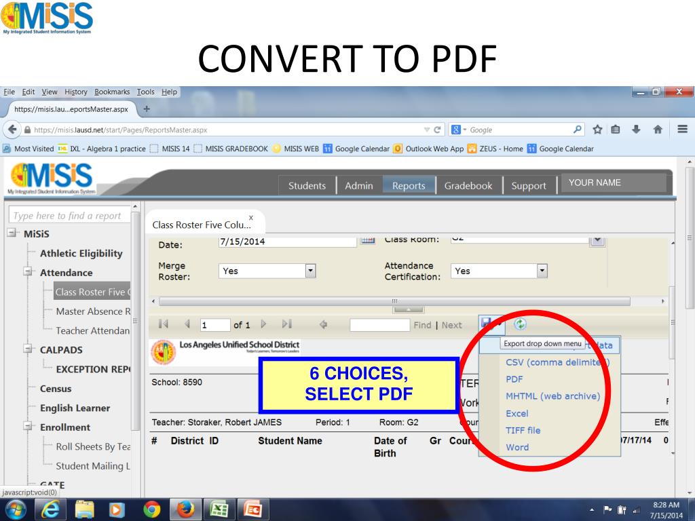
Task: Open the bookmarks list icon
Action: pyautogui.click(x=616, y=130)
